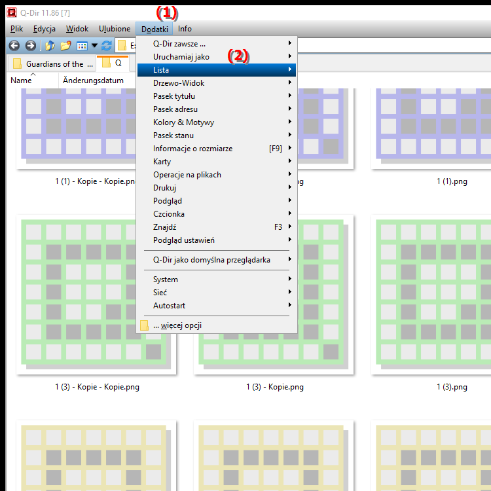Image resolution: width=491 pixels, height=491 pixels.
Task: Open the Ulubione menu
Action: [x=115, y=29]
